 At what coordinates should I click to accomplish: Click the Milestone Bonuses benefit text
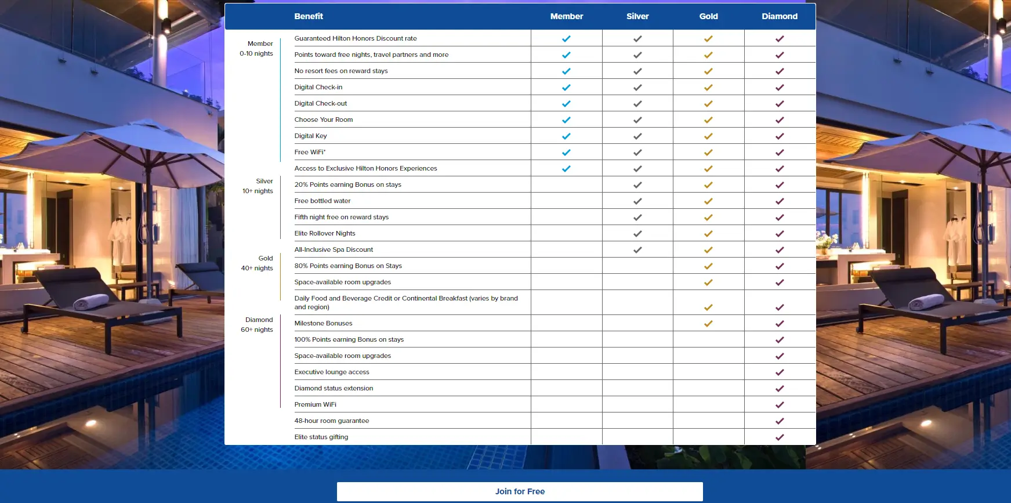(x=323, y=323)
